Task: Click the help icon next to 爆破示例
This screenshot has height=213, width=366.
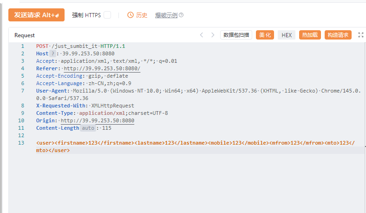Action: (181, 15)
